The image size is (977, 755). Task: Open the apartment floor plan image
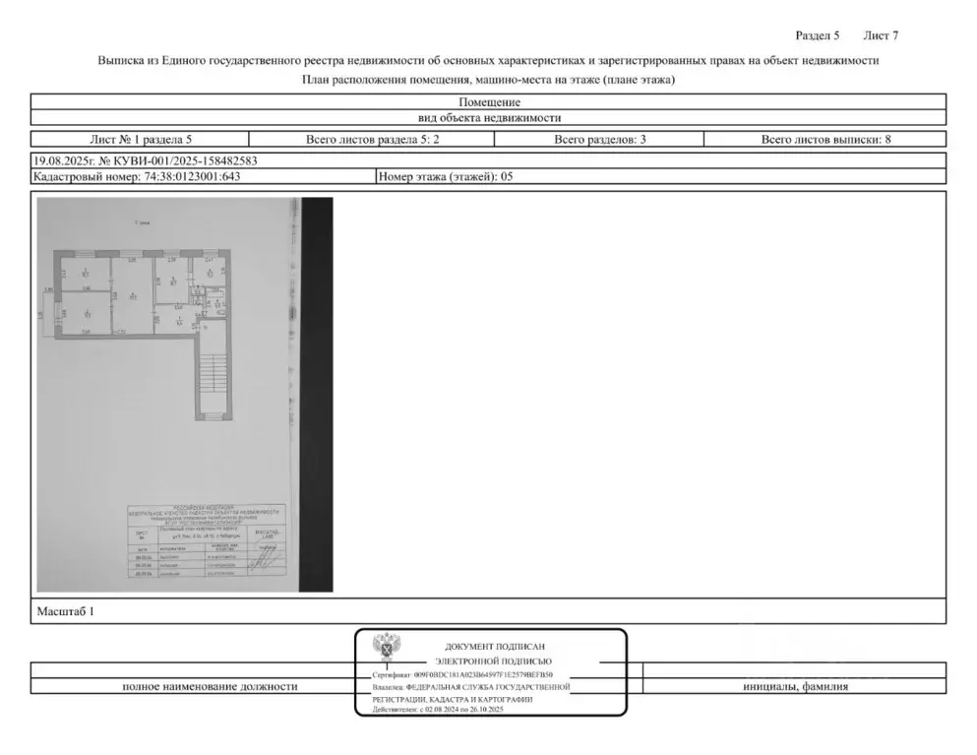click(184, 395)
